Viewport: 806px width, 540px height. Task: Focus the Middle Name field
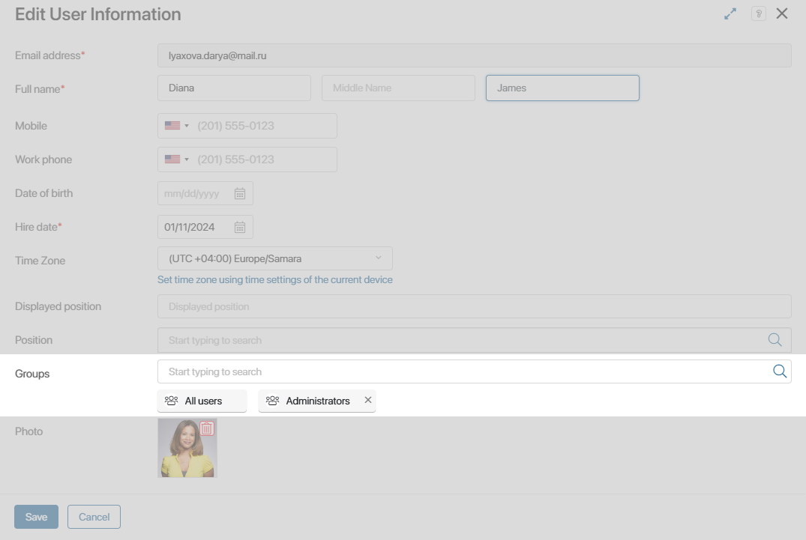pos(398,88)
